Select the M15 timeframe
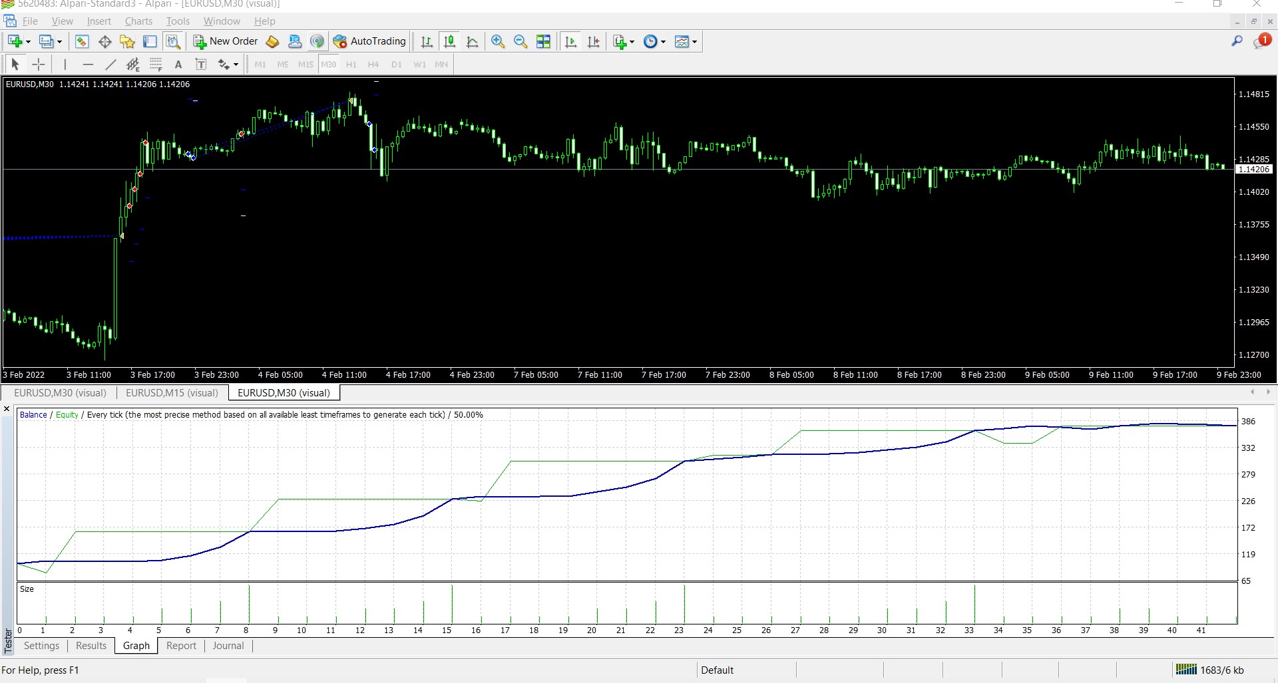1278x683 pixels. (306, 65)
